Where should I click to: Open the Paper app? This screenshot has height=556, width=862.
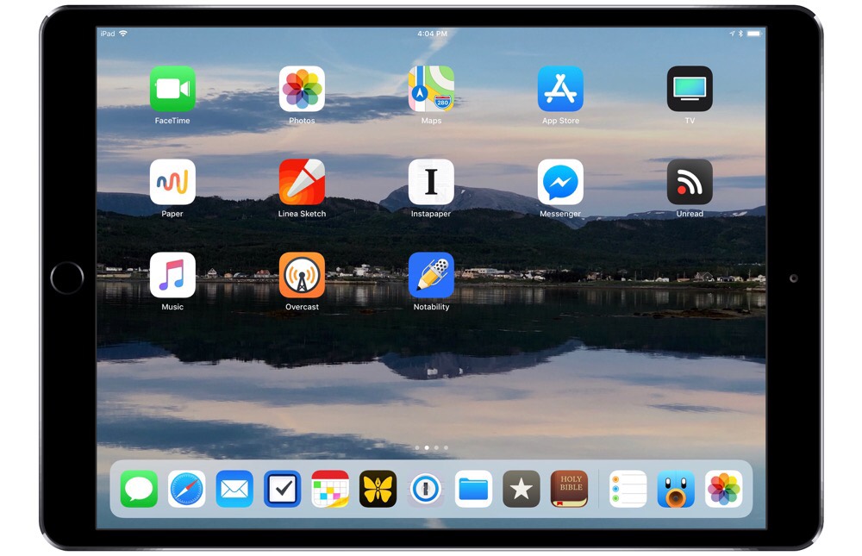tap(172, 182)
